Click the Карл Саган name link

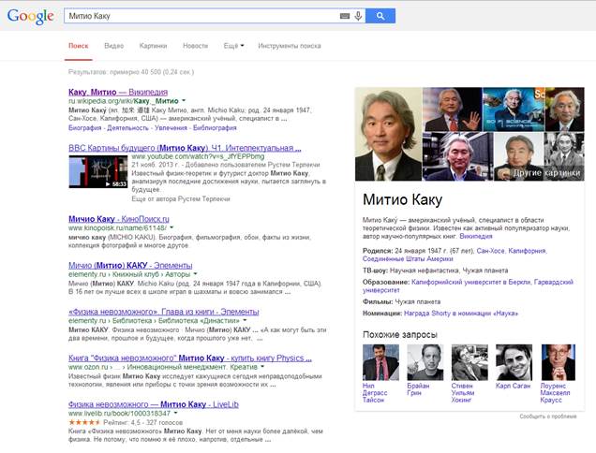513,386
